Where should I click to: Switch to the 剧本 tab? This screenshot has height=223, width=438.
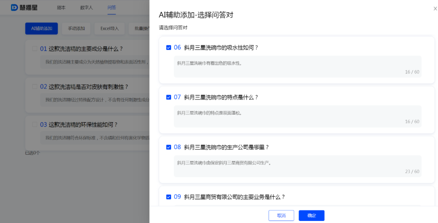coord(61,8)
